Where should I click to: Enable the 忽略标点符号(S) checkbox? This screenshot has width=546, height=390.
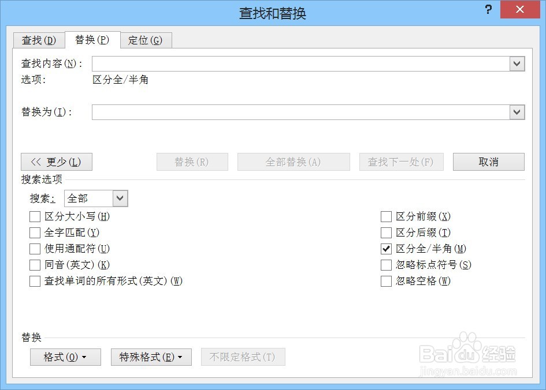click(x=386, y=265)
